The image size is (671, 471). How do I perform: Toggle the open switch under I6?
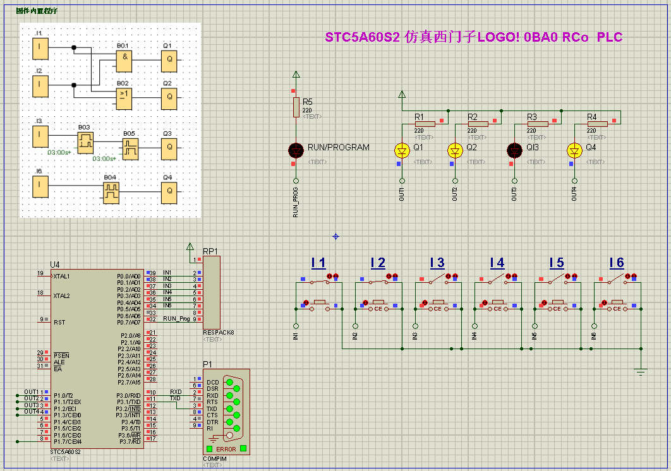coord(617,279)
